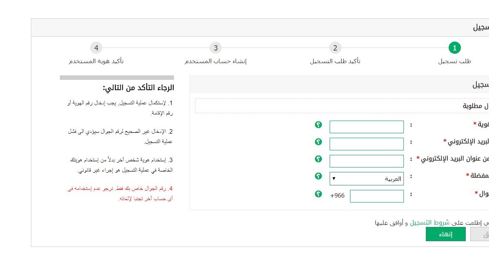The height and width of the screenshot is (275, 489).
Task: Focus the confirm email address input field
Action: click(367, 161)
